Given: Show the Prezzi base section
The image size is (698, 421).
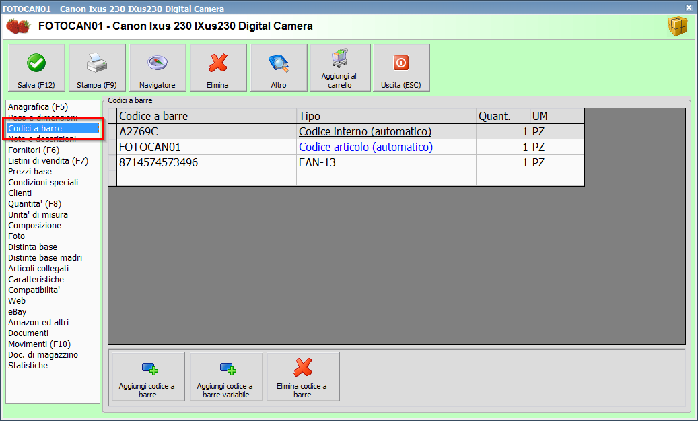Looking at the screenshot, I should click(x=30, y=172).
